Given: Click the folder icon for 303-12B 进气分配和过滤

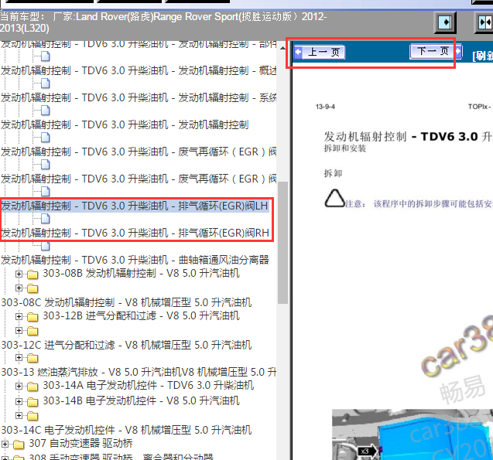Looking at the screenshot, I should click(x=33, y=317).
